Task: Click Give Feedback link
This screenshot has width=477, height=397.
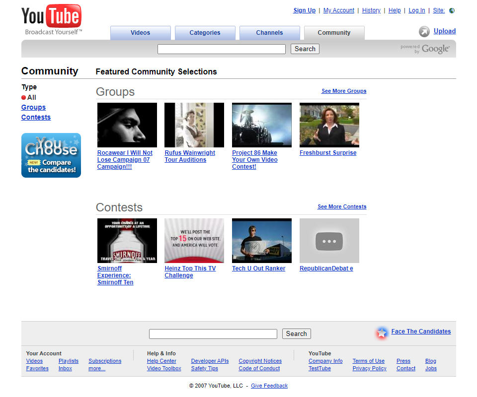Action: pos(269,386)
